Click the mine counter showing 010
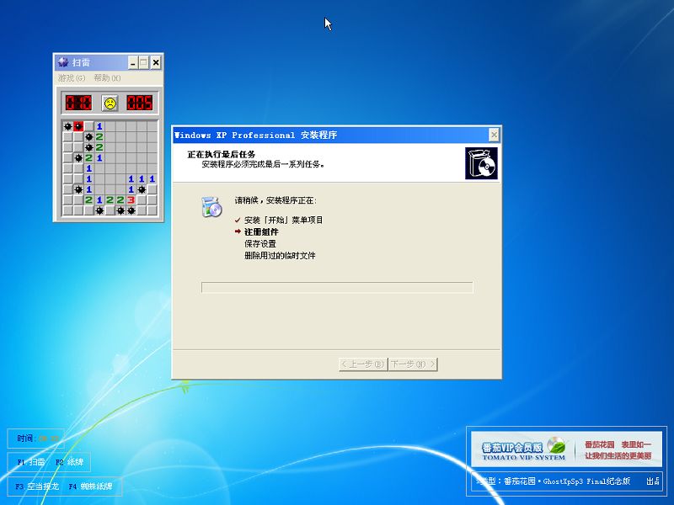 pyautogui.click(x=78, y=103)
